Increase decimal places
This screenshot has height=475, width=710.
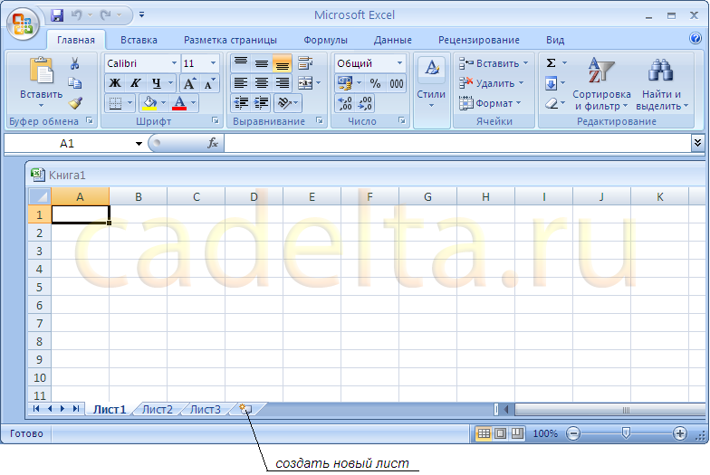(345, 103)
